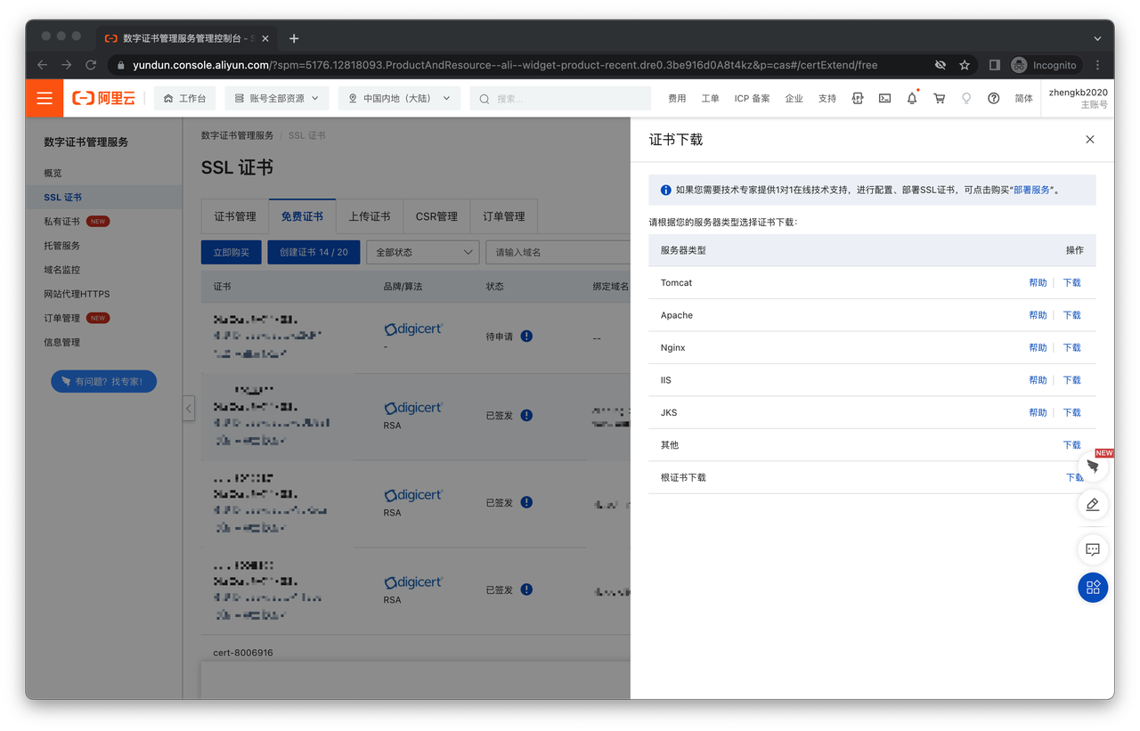Screen dimensions: 1140x731
Task: Open the orange hamburger menu
Action: click(44, 98)
